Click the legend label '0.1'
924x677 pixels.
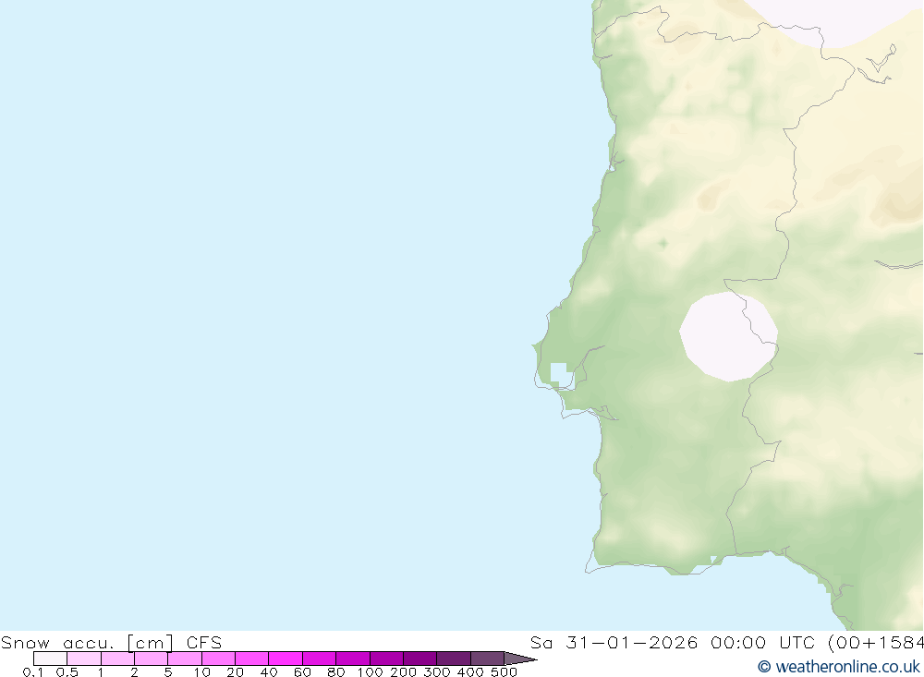pos(33,672)
